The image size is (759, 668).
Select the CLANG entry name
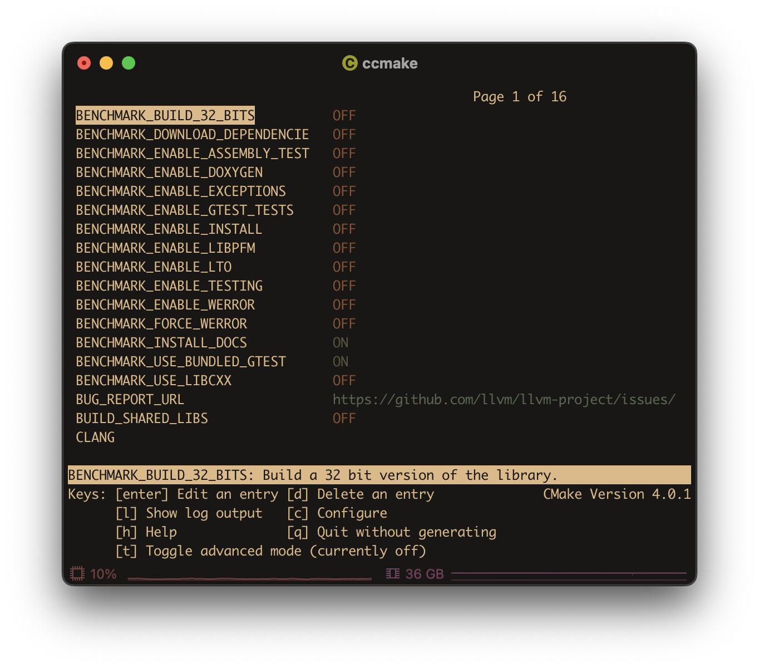coord(95,437)
